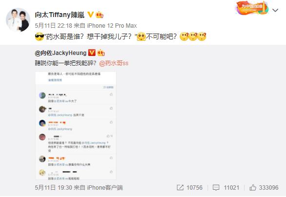Click the repost icon showing 10756

click(x=180, y=188)
